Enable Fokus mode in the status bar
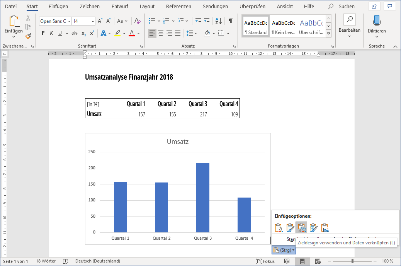This screenshot has height=266, width=401. (x=265, y=261)
